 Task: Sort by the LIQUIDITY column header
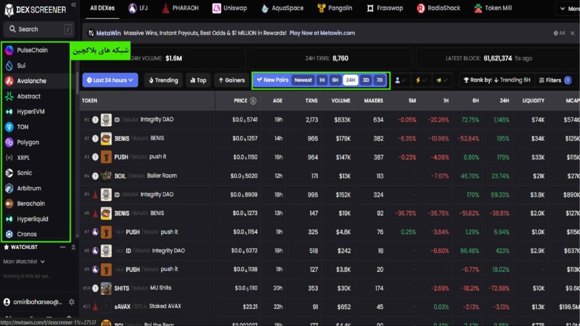[x=533, y=101]
